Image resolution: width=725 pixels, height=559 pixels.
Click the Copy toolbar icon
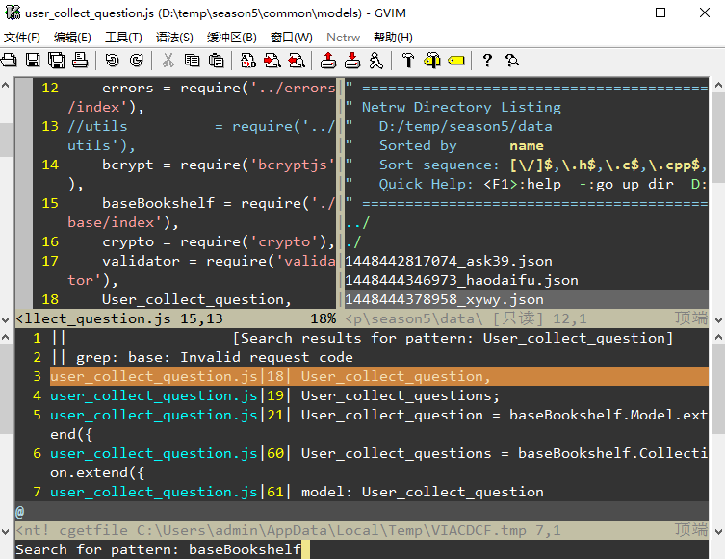pos(192,60)
